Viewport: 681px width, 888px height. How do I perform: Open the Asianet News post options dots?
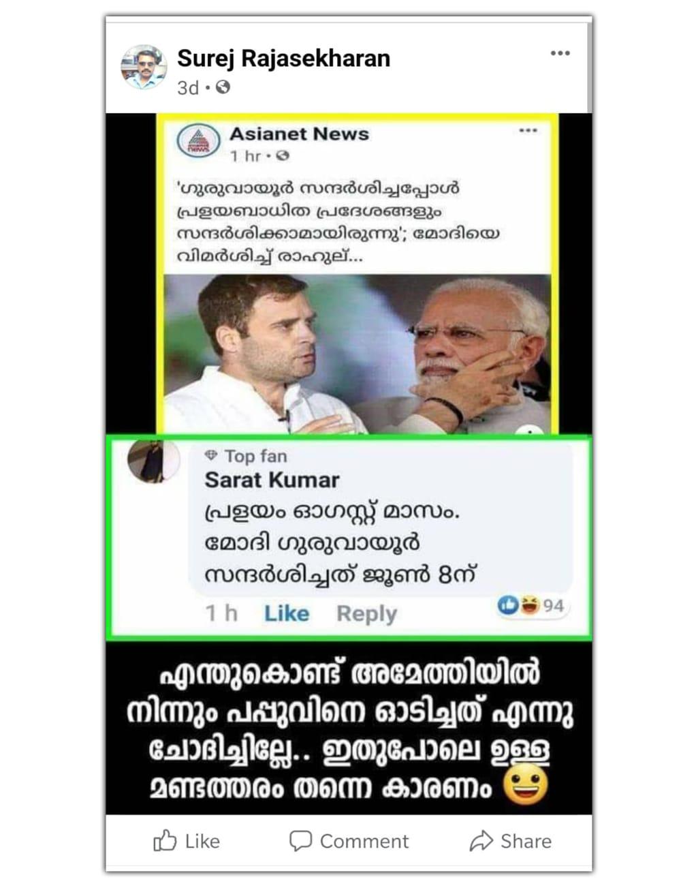click(x=528, y=130)
